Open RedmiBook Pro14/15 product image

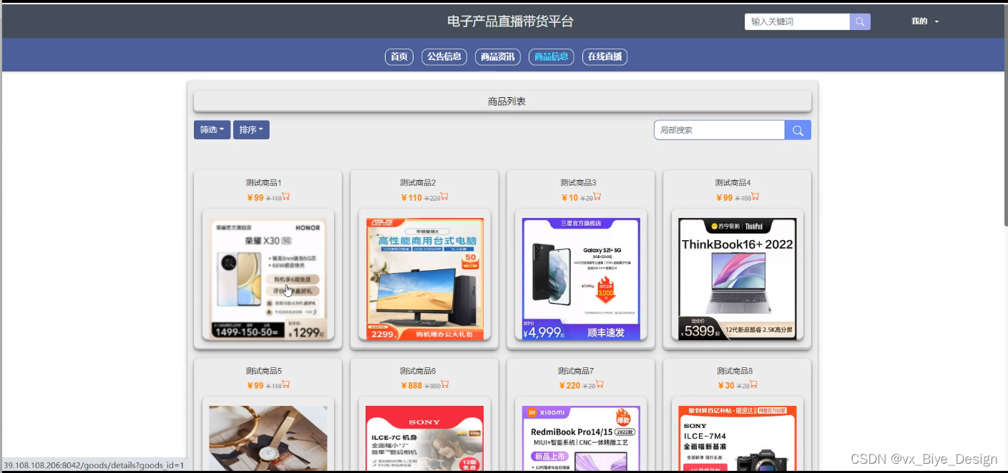coord(581,438)
